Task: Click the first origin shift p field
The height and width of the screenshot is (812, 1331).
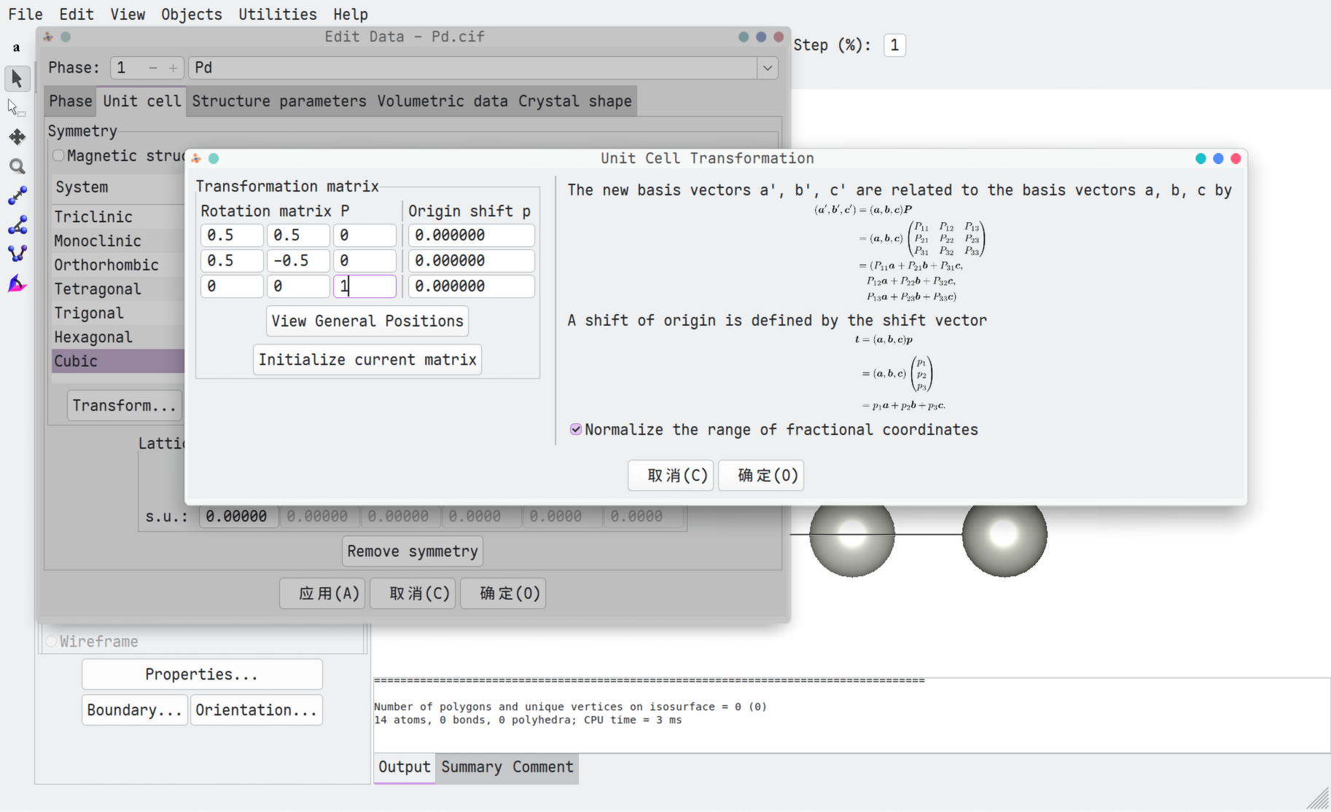Action: pyautogui.click(x=471, y=235)
